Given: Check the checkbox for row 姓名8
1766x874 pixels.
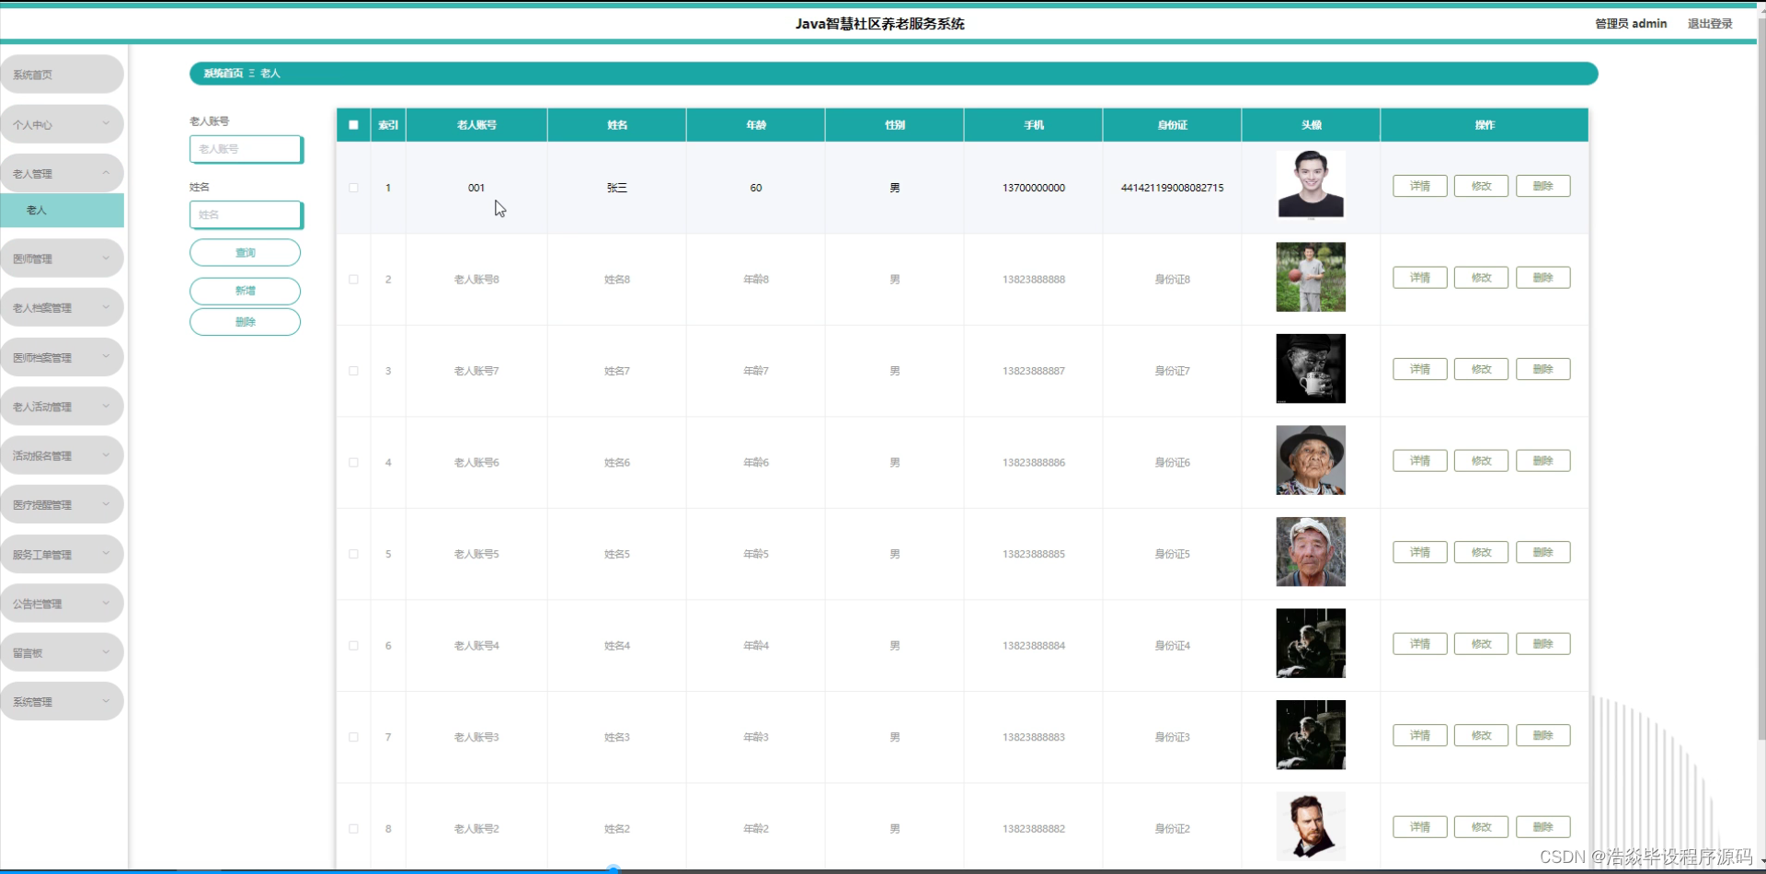Looking at the screenshot, I should coord(353,279).
